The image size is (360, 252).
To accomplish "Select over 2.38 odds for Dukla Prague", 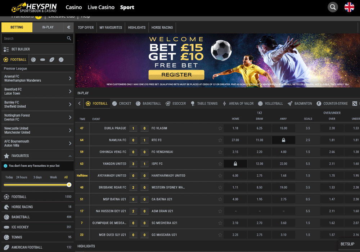I will [332, 128].
